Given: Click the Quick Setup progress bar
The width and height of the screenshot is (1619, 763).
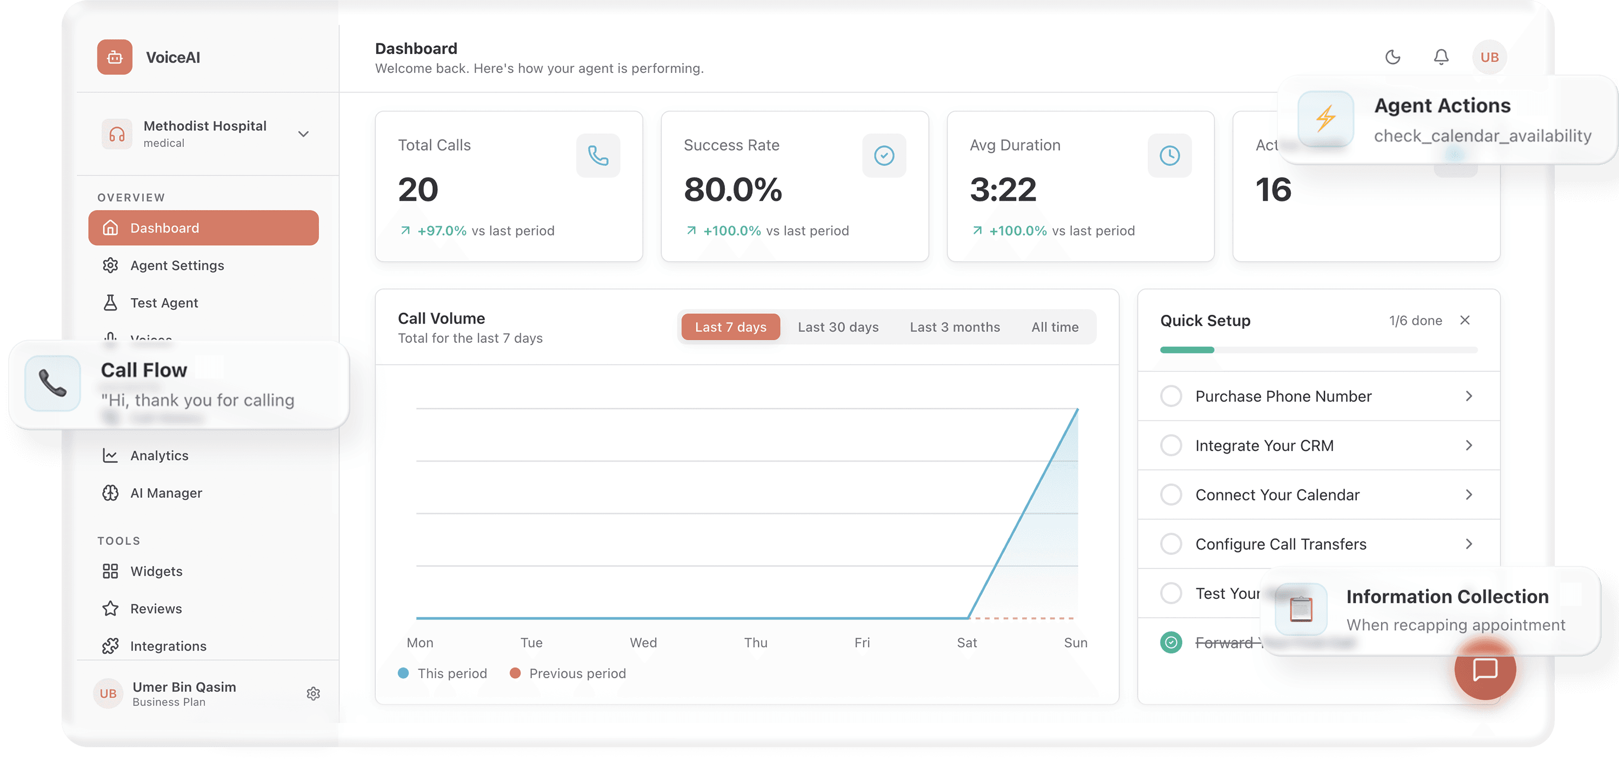Looking at the screenshot, I should [1318, 350].
